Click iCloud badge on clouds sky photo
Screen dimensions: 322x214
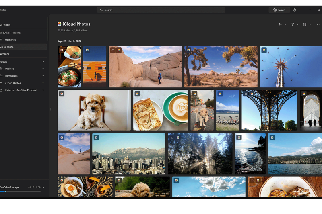(x=176, y=181)
